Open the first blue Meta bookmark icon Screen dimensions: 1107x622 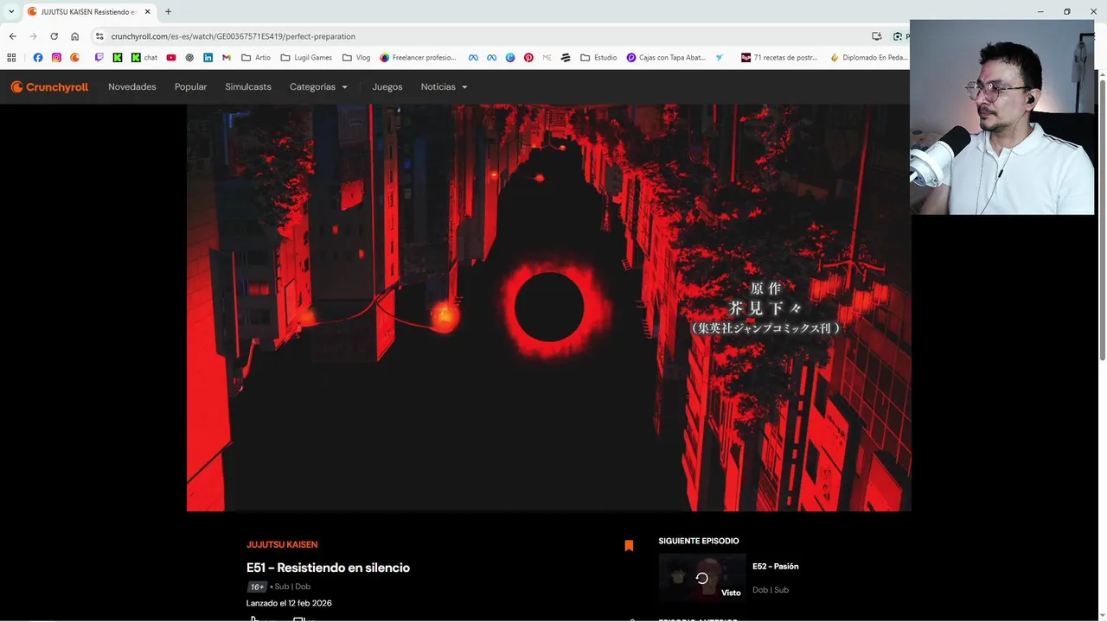(x=473, y=58)
